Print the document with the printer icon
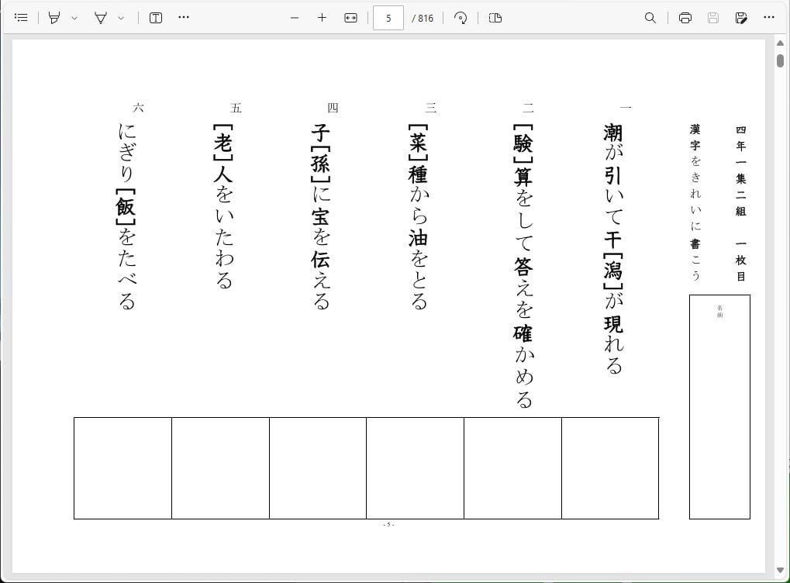 (x=685, y=18)
